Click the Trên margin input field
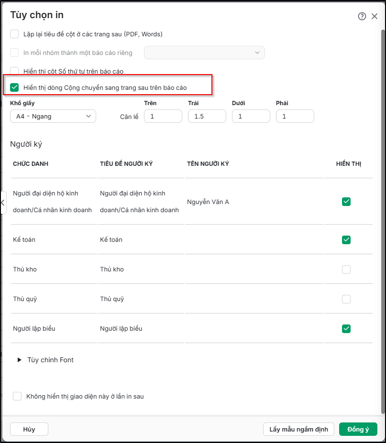Viewport: 386px width, 443px height. click(x=163, y=116)
